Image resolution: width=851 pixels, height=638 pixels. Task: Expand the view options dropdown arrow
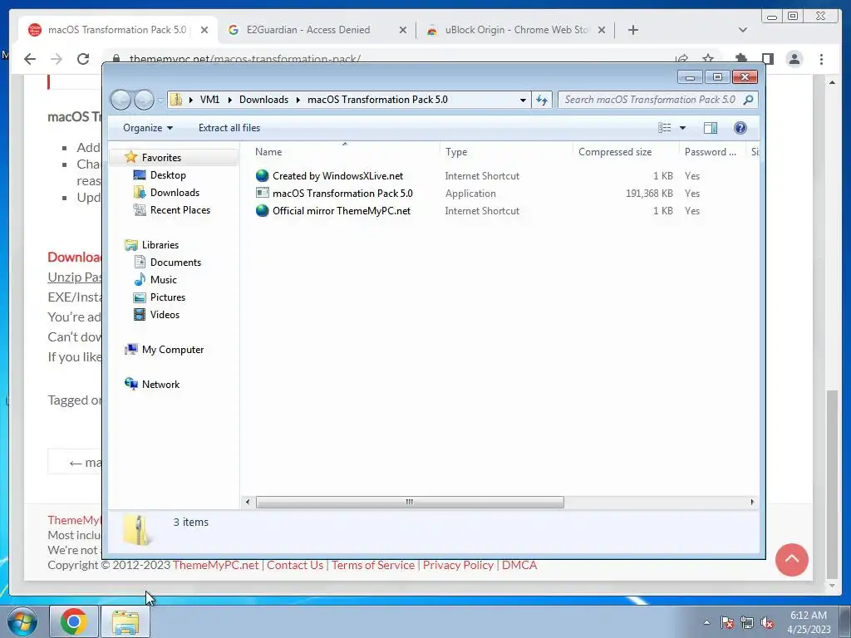pos(683,128)
